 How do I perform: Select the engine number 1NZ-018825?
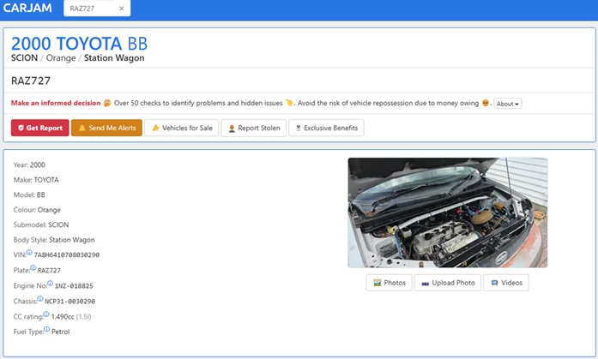(x=74, y=286)
